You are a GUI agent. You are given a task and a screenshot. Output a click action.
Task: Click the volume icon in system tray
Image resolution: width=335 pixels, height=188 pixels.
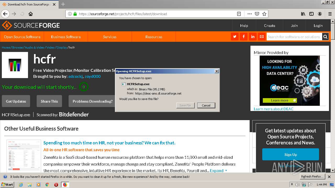(298, 185)
